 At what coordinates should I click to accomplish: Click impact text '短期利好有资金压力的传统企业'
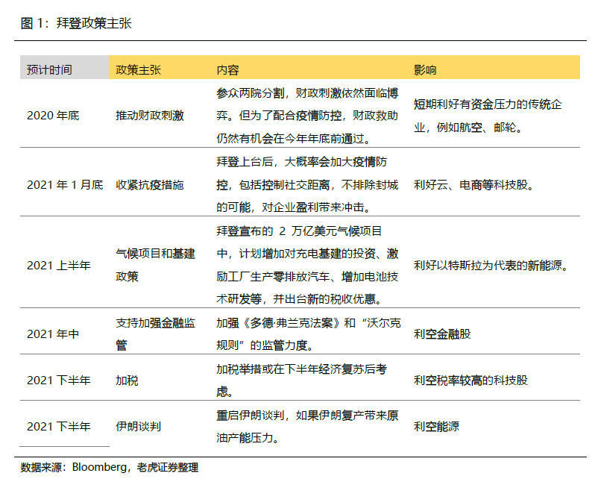click(x=488, y=116)
